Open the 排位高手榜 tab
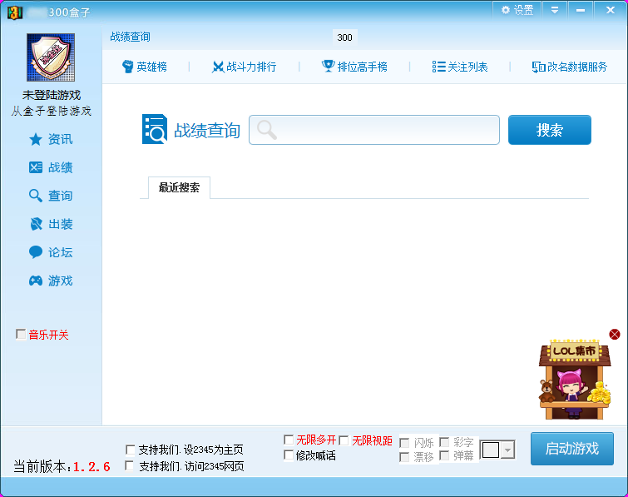 354,67
